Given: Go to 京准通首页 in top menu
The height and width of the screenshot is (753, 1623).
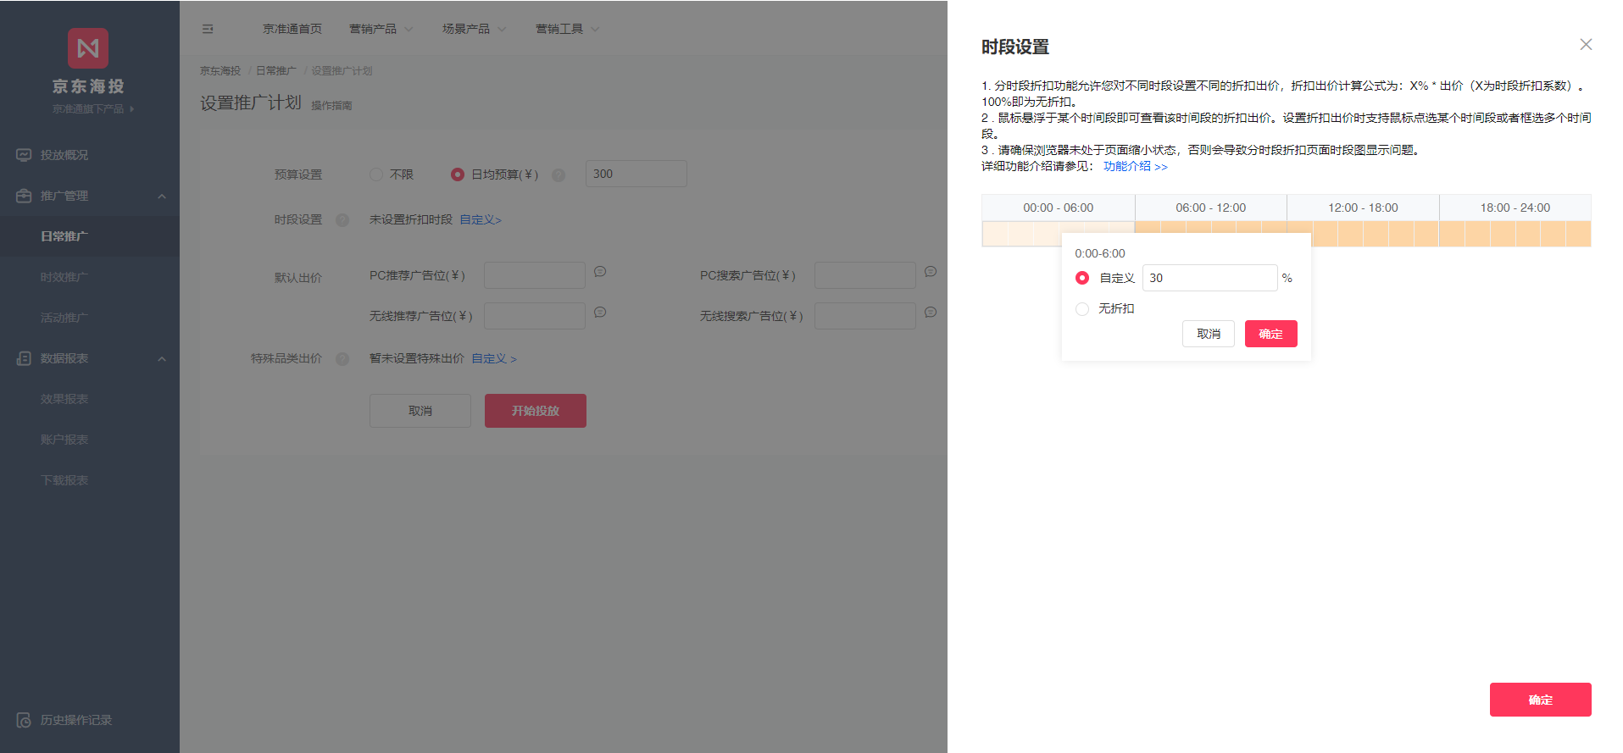Looking at the screenshot, I should point(292,29).
